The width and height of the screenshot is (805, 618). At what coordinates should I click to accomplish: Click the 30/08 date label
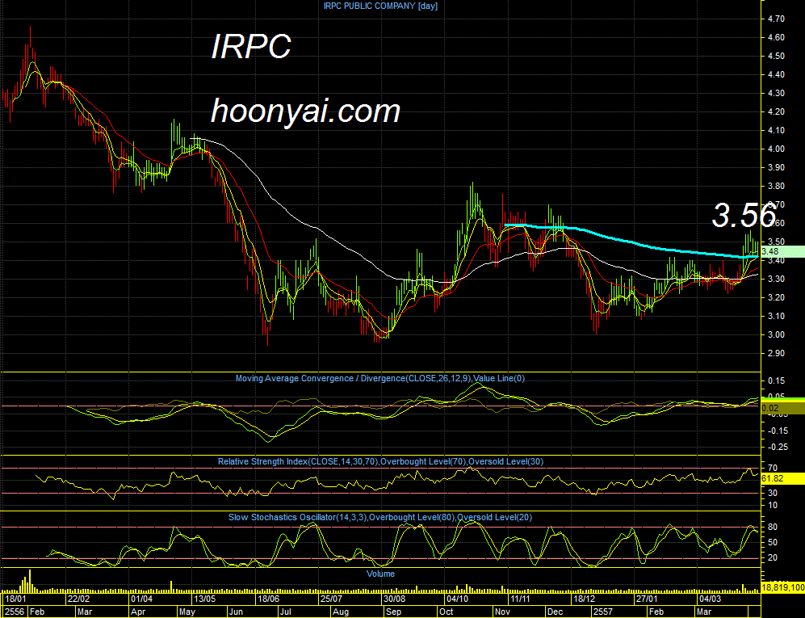(394, 599)
